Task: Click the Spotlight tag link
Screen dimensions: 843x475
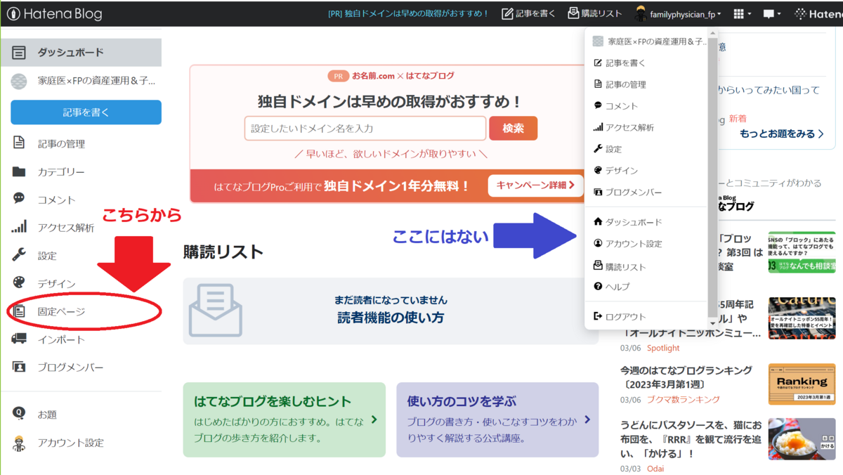Action: point(663,348)
